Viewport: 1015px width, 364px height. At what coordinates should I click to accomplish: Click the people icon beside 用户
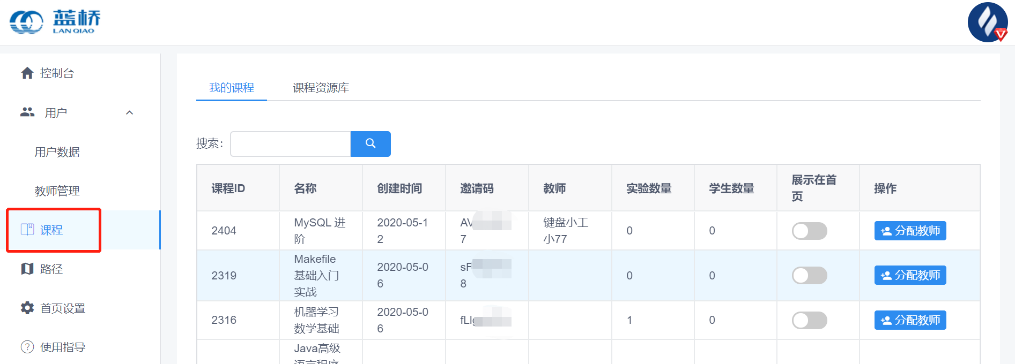[x=27, y=112]
